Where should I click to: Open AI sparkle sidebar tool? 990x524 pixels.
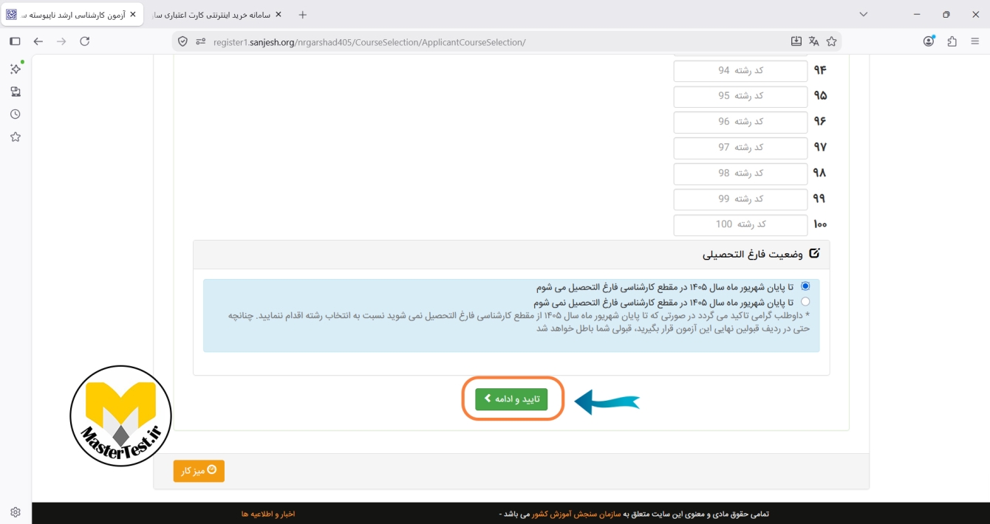[x=16, y=69]
